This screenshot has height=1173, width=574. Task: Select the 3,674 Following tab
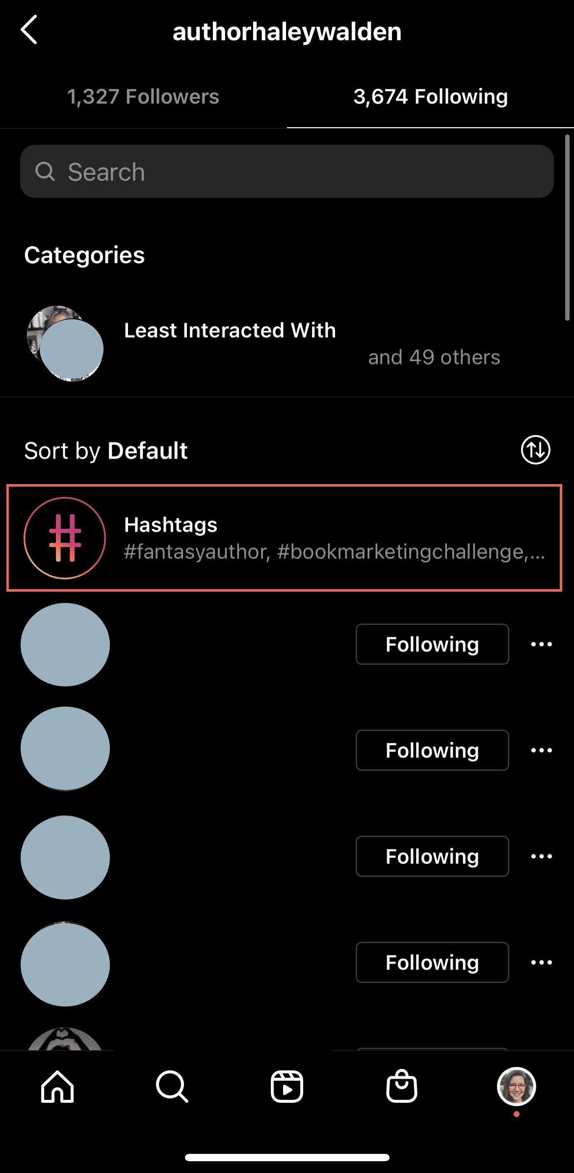[430, 97]
